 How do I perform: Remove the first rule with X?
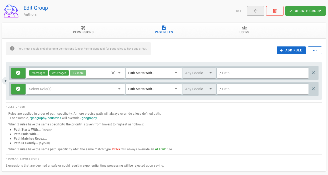pyautogui.click(x=313, y=73)
